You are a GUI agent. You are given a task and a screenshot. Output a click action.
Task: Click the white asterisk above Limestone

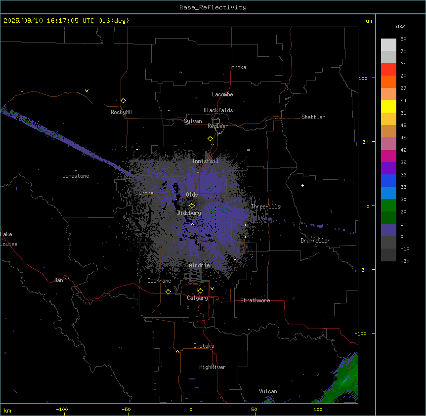(76, 171)
